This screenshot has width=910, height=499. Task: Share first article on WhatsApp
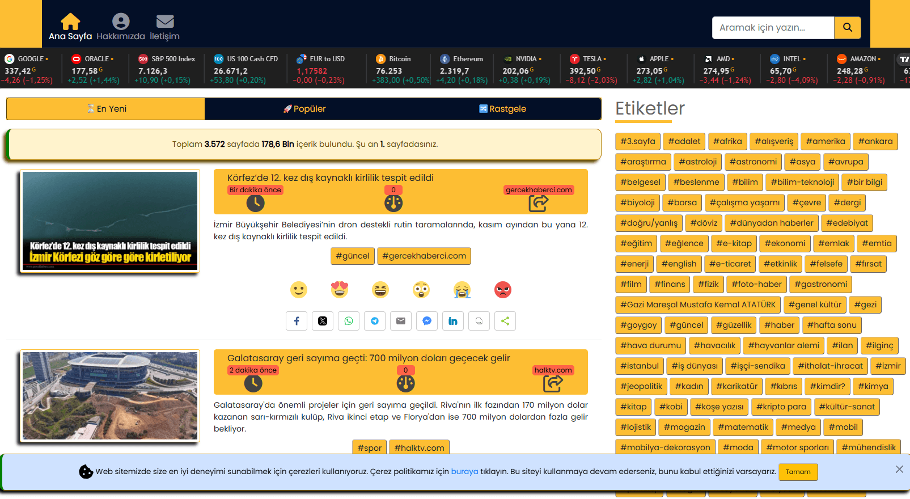(349, 321)
